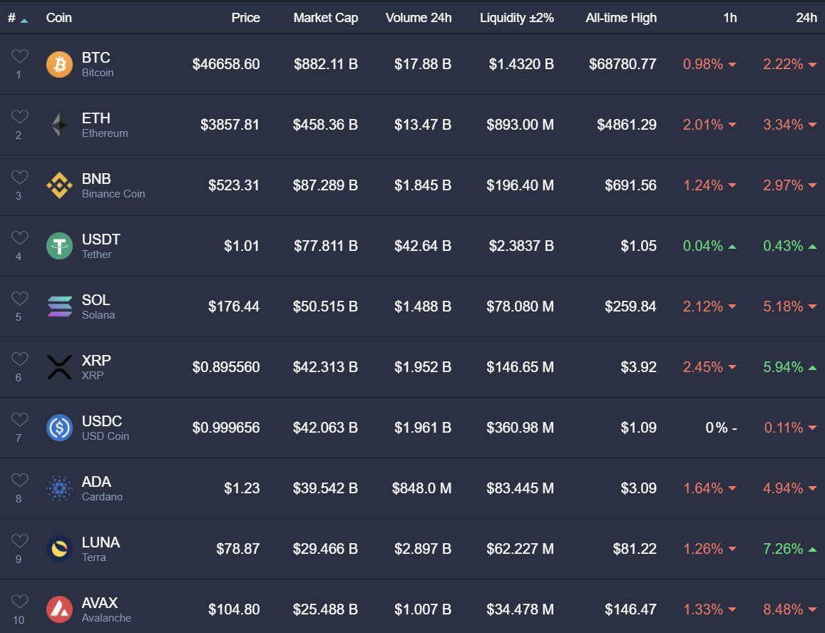Favorite ADA with the heart icon

[19, 479]
